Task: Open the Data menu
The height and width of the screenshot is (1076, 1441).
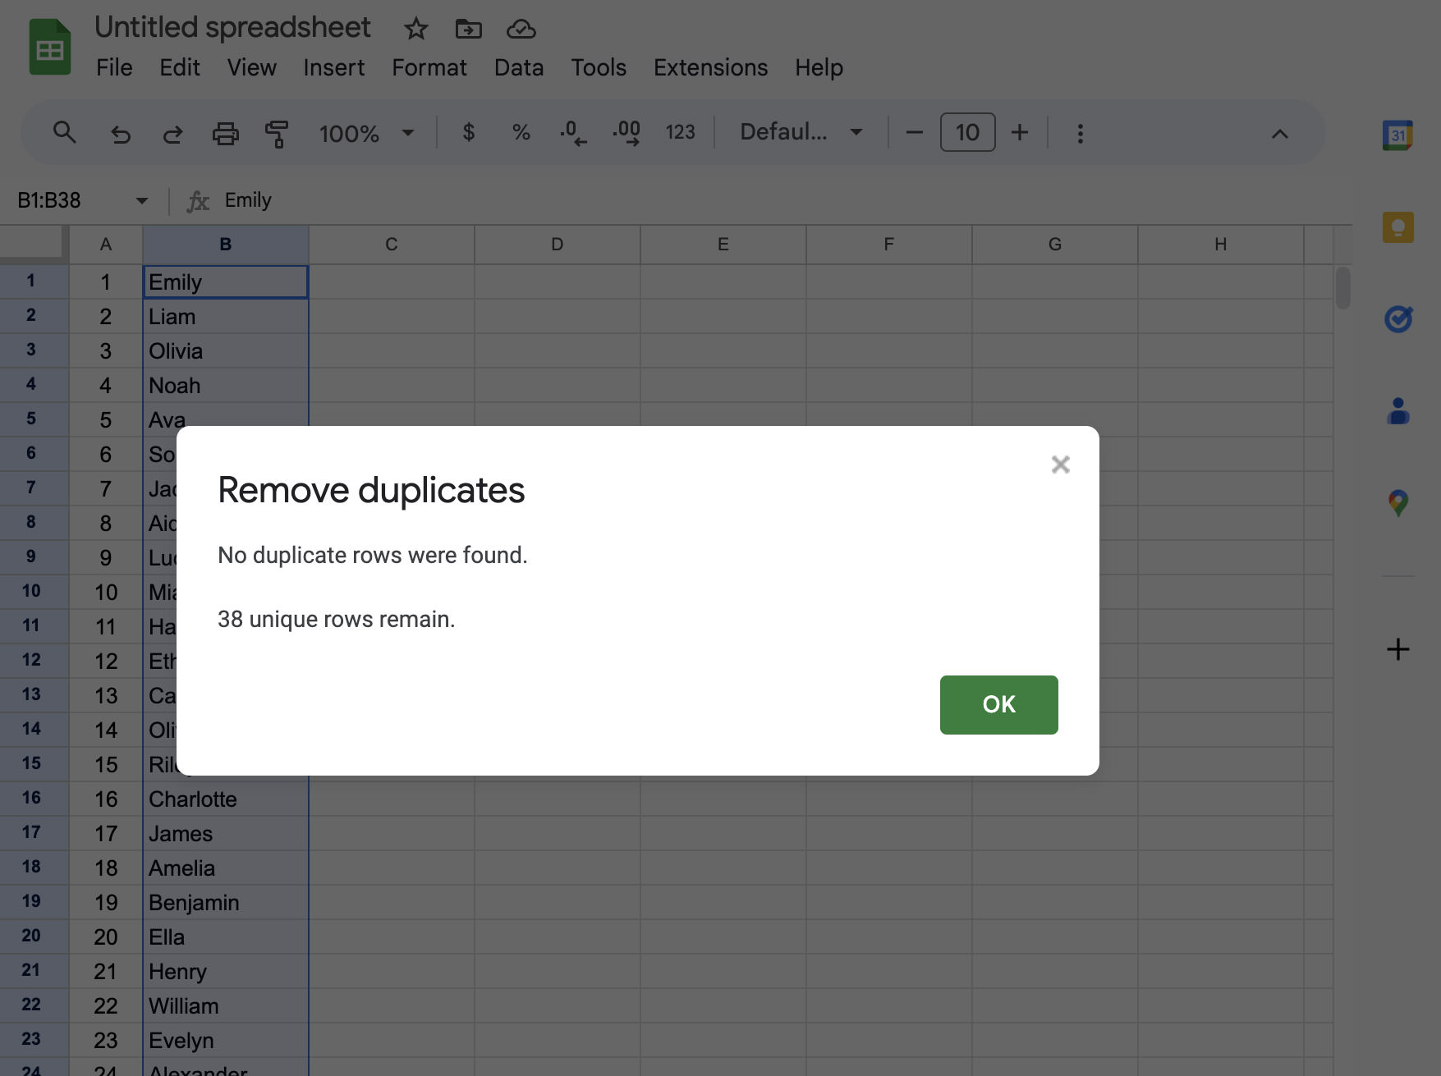Action: pyautogui.click(x=519, y=67)
